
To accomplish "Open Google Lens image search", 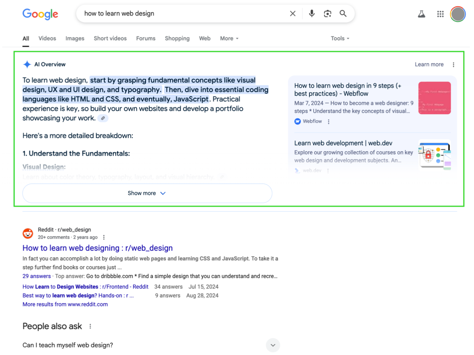I will coord(327,14).
